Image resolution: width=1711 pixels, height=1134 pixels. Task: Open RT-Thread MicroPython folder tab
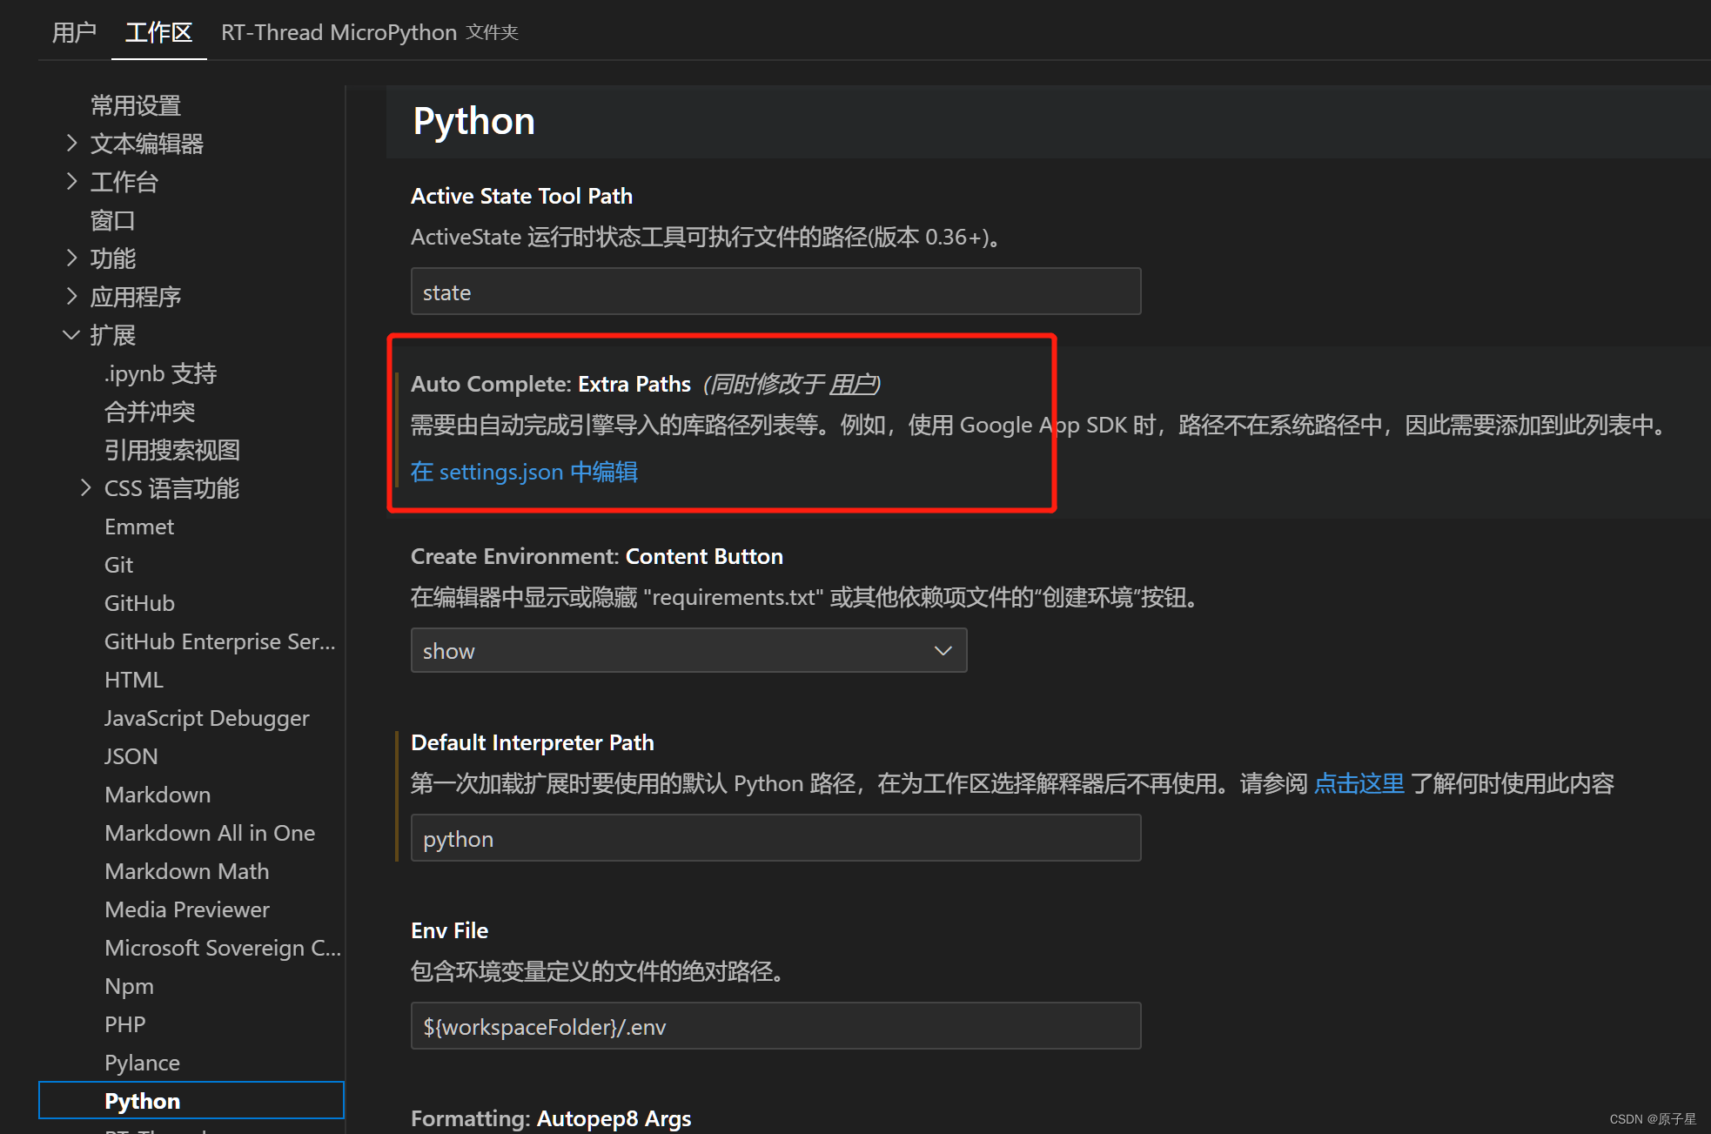click(369, 33)
